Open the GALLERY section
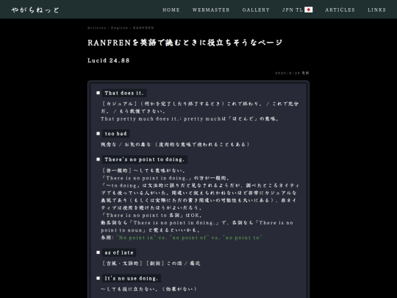The width and height of the screenshot is (397, 298). coord(256,10)
